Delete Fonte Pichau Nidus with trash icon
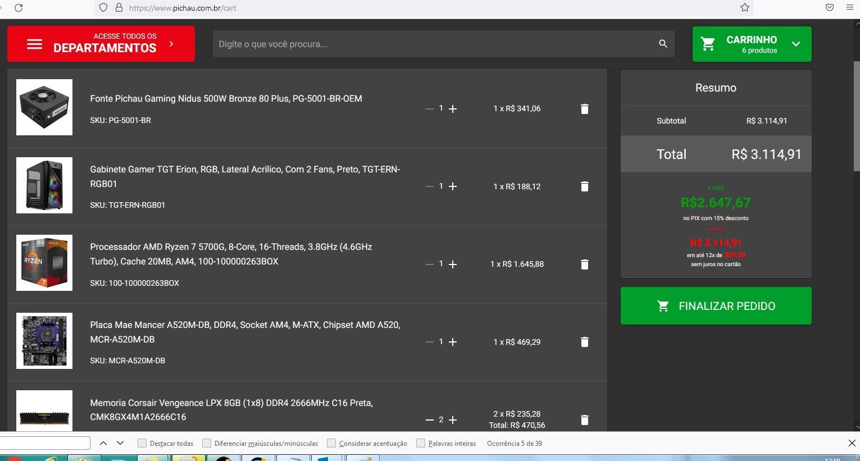860x461 pixels. click(x=584, y=108)
